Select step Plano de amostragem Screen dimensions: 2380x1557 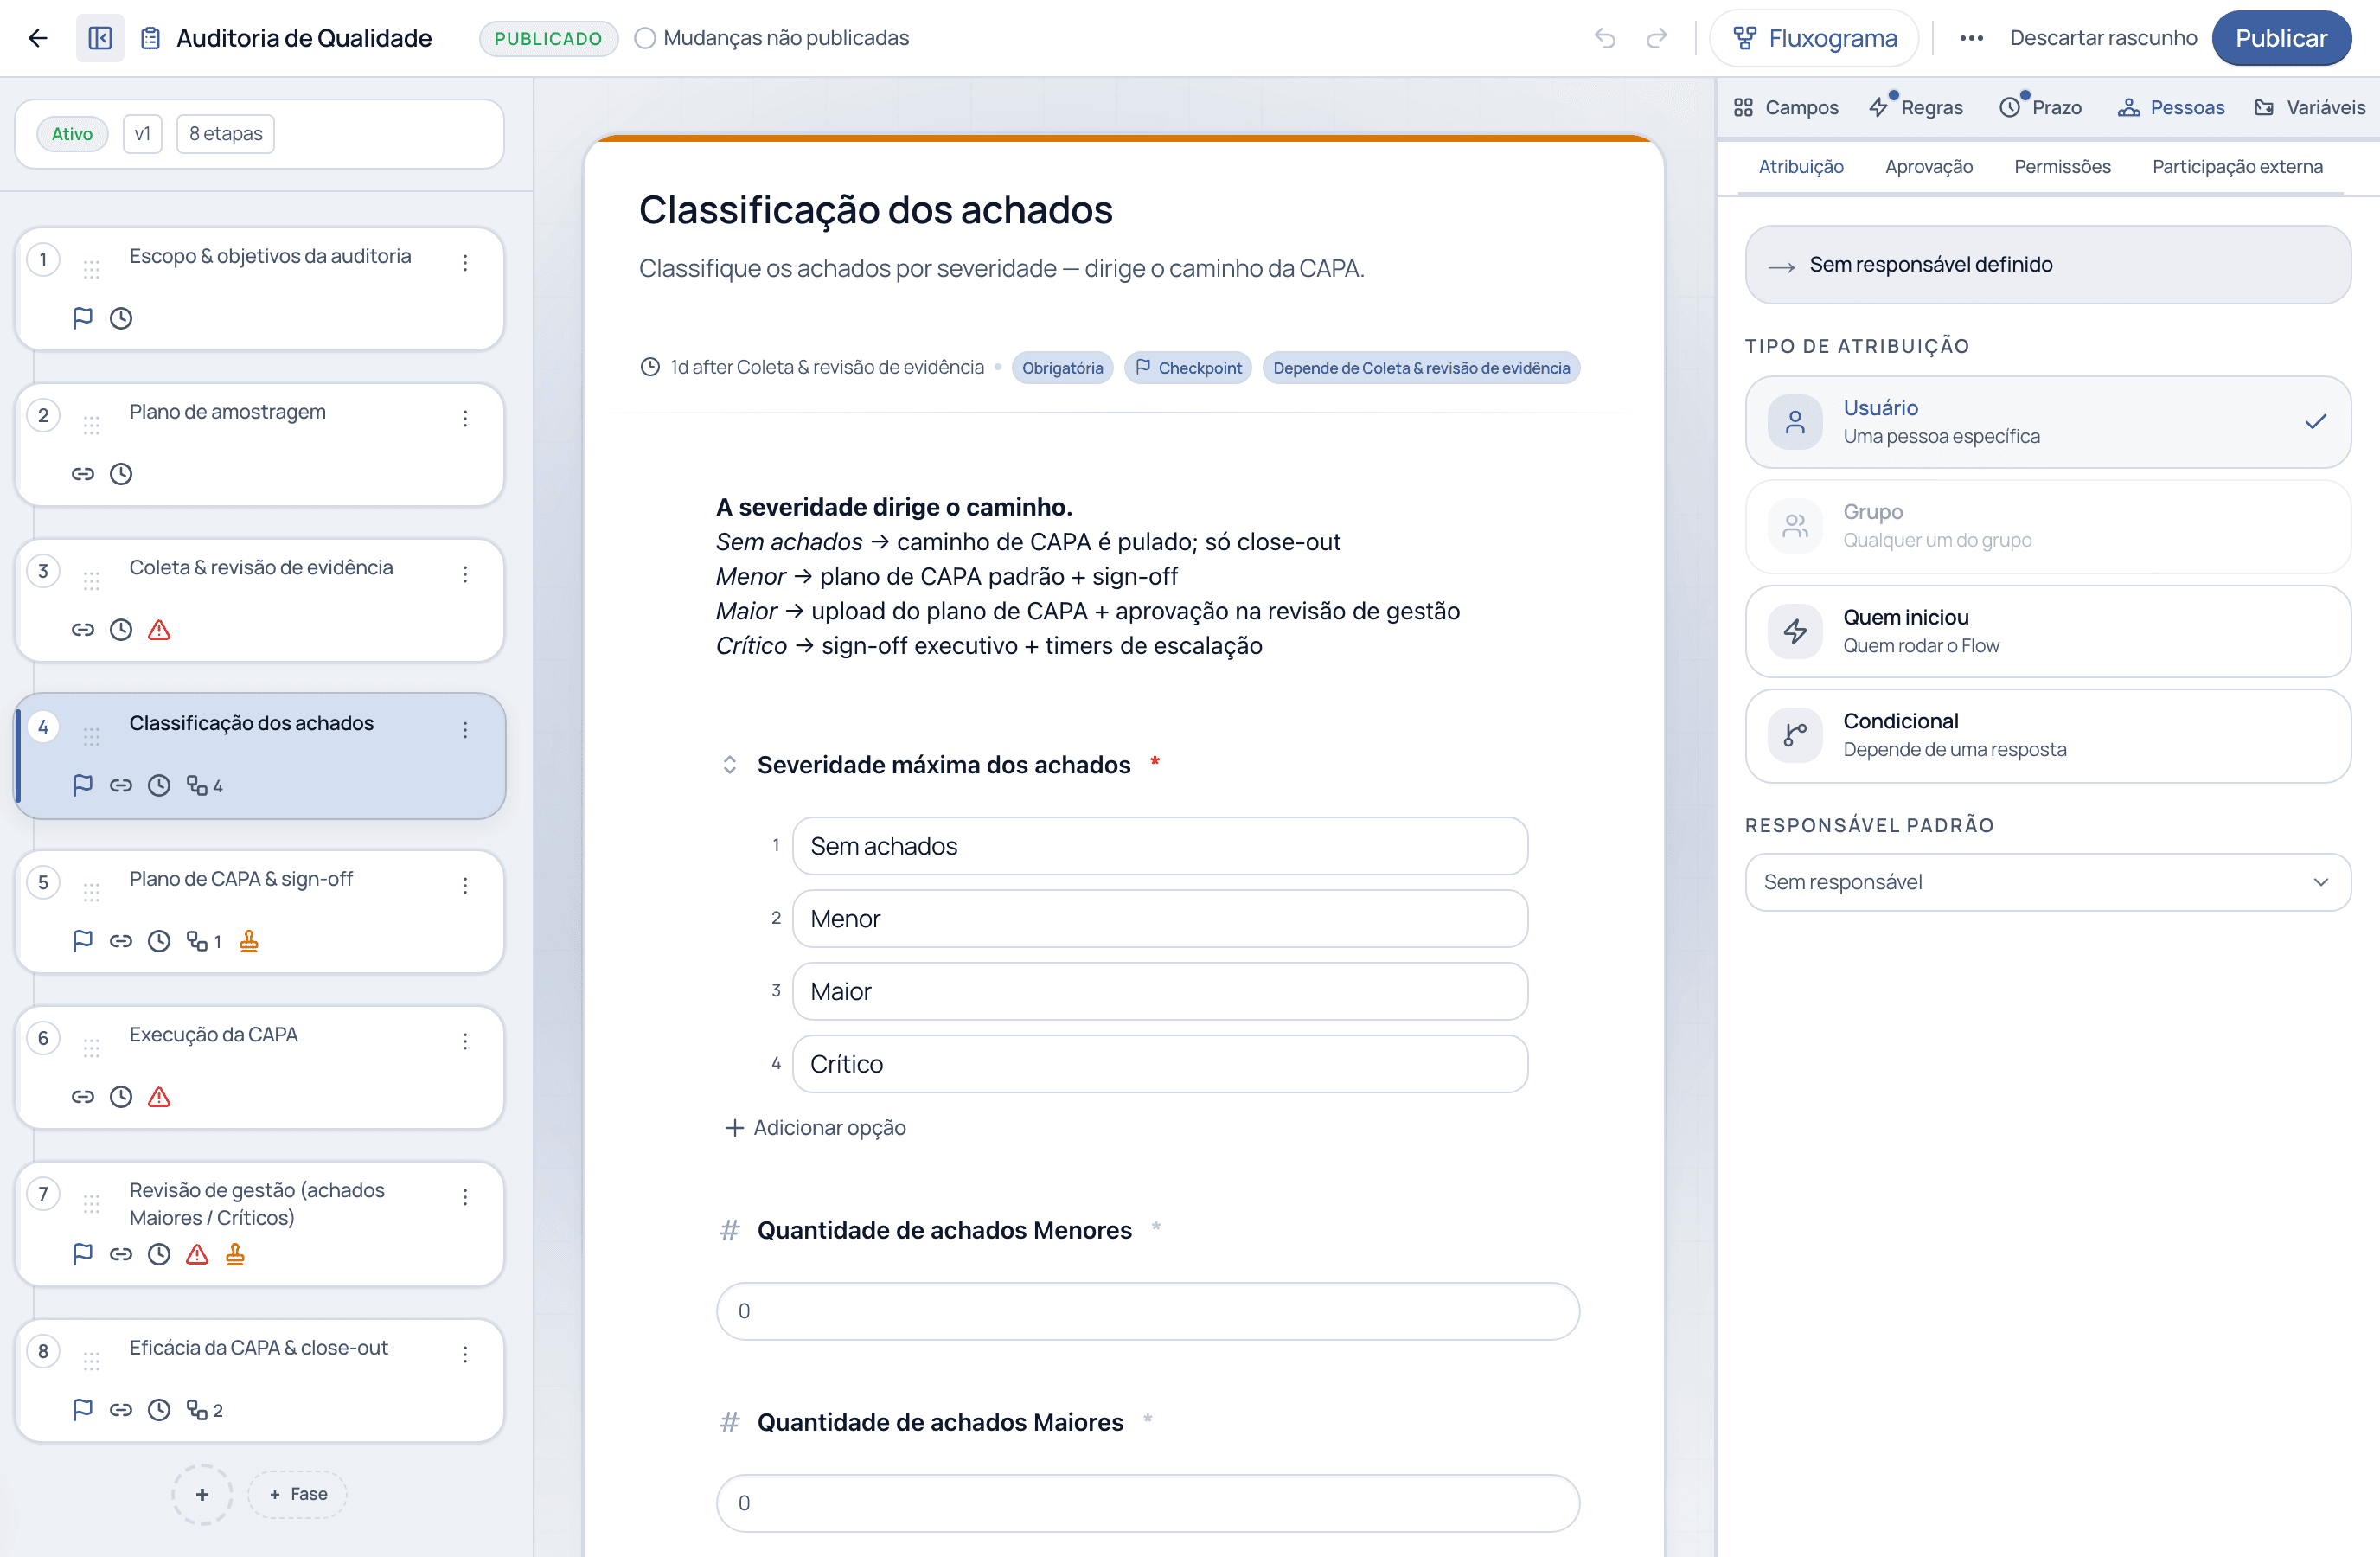point(259,444)
